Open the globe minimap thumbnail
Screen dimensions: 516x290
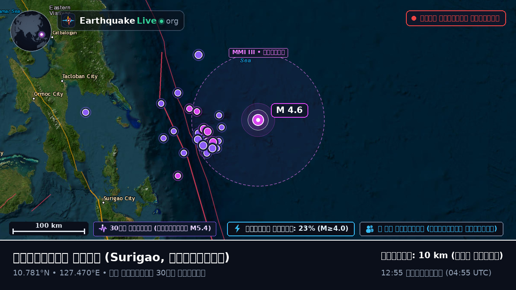click(x=31, y=31)
